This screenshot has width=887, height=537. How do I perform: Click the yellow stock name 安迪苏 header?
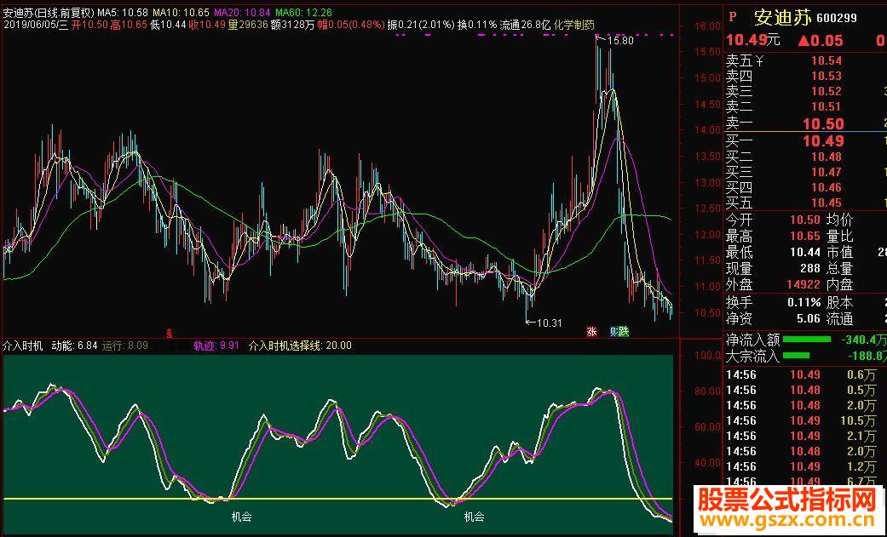[x=783, y=18]
